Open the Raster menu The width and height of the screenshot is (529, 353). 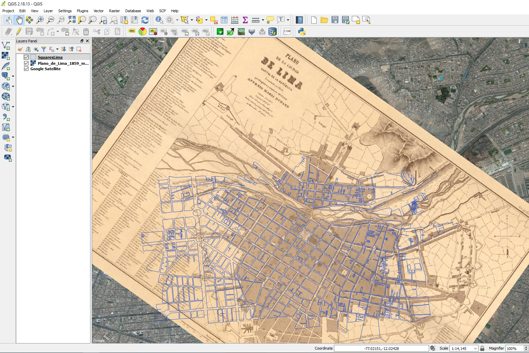tap(114, 11)
